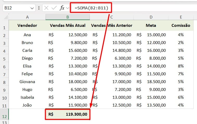Confirm the entry with the checkmark icon

[54, 8]
